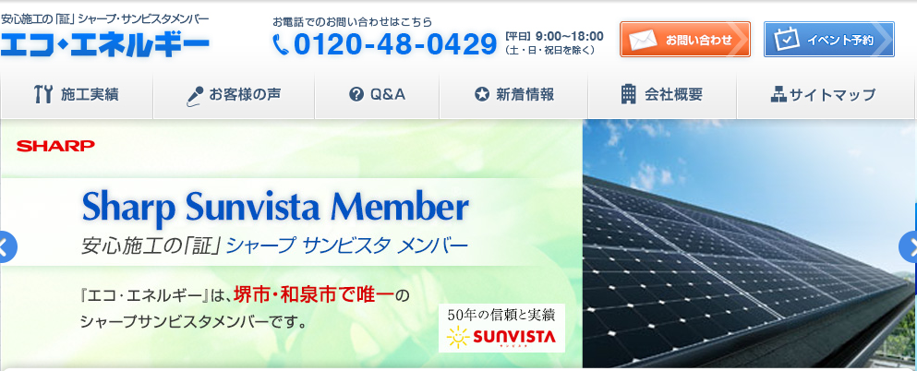The image size is (917, 371).
Task: Click the question mark icon beside Q&A
Action: click(x=356, y=95)
